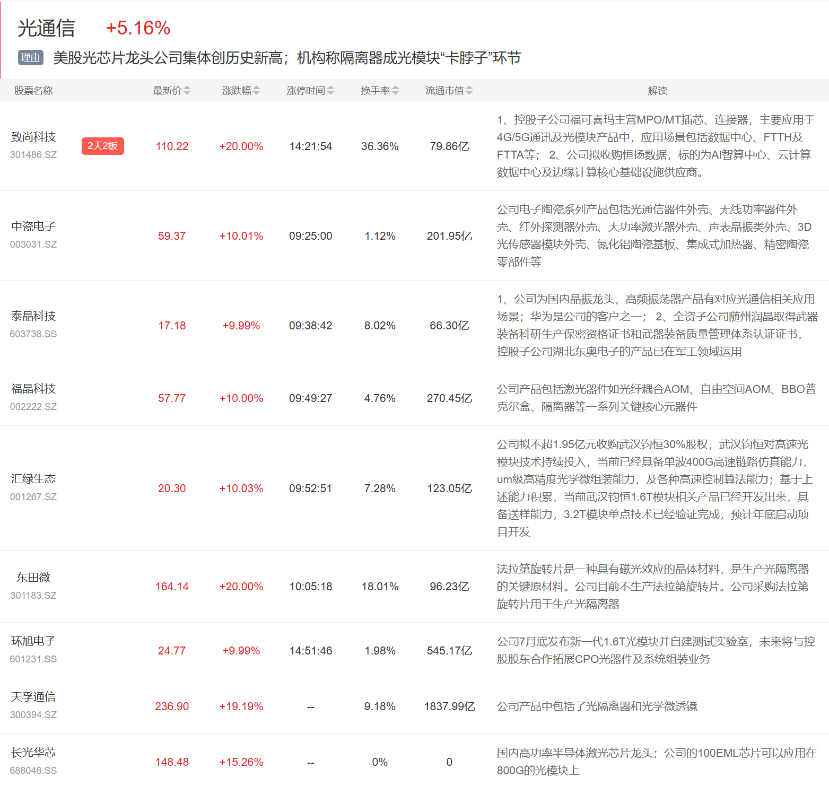Click the 光通信 sector title

click(46, 28)
